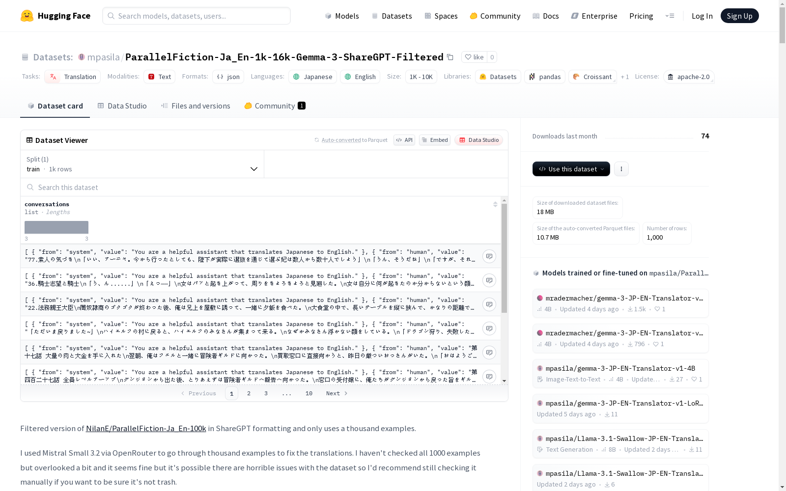Viewport: 786px width, 491px height.
Task: Open Spaces in top navigation
Action: (x=441, y=16)
